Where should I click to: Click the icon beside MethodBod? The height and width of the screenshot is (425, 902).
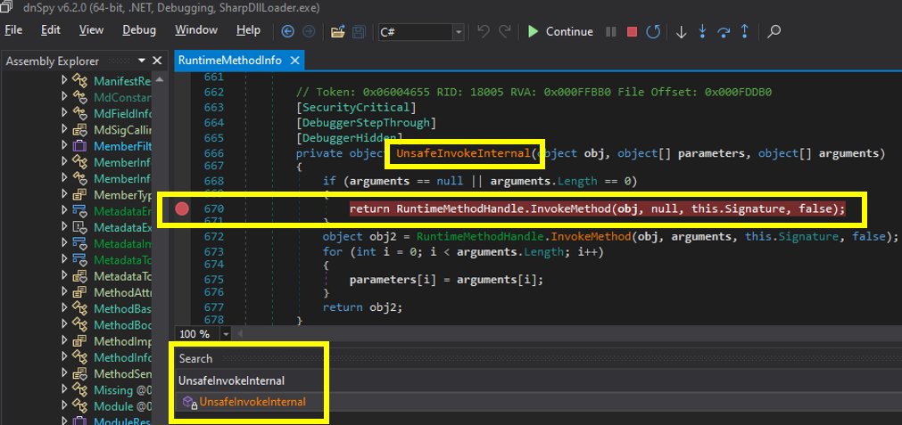click(79, 325)
